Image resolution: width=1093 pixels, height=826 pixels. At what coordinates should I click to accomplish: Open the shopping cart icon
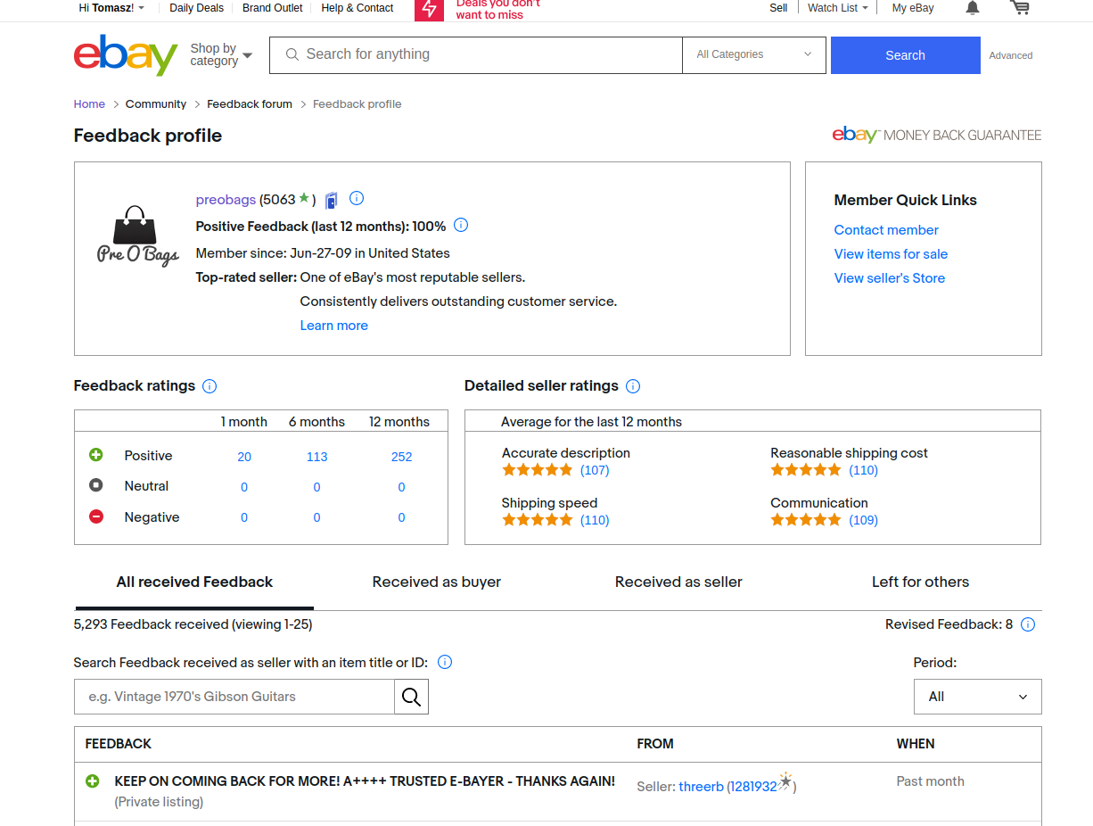1020,8
